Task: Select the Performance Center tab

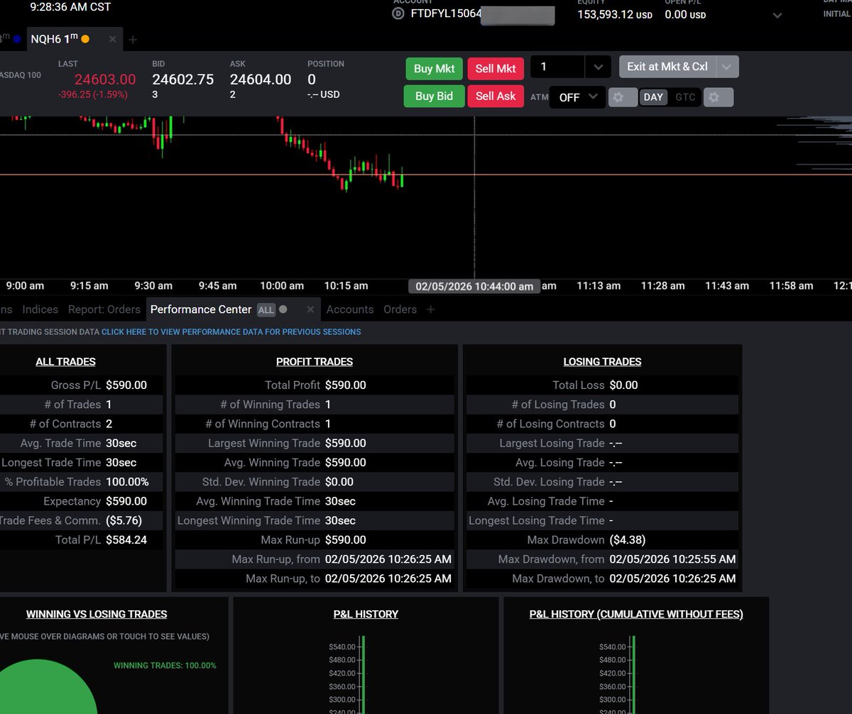Action: coord(201,309)
